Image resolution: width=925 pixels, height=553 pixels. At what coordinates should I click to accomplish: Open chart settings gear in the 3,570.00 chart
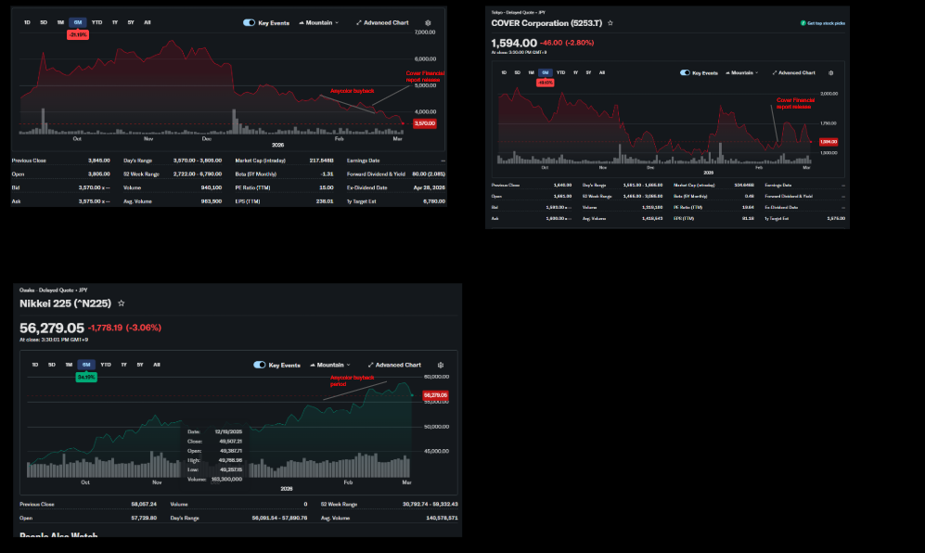coord(428,23)
